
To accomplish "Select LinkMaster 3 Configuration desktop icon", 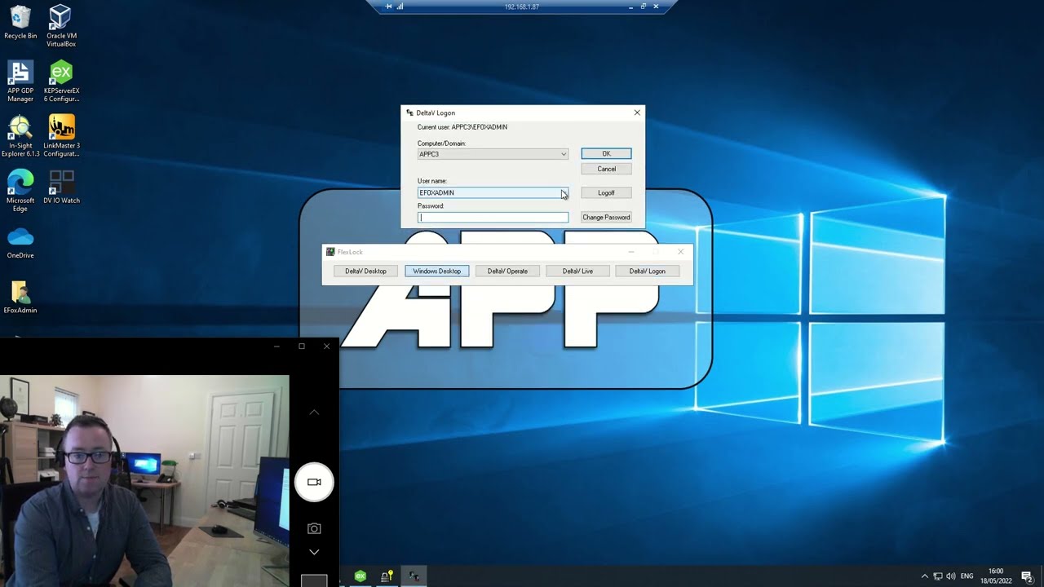I will [x=61, y=136].
